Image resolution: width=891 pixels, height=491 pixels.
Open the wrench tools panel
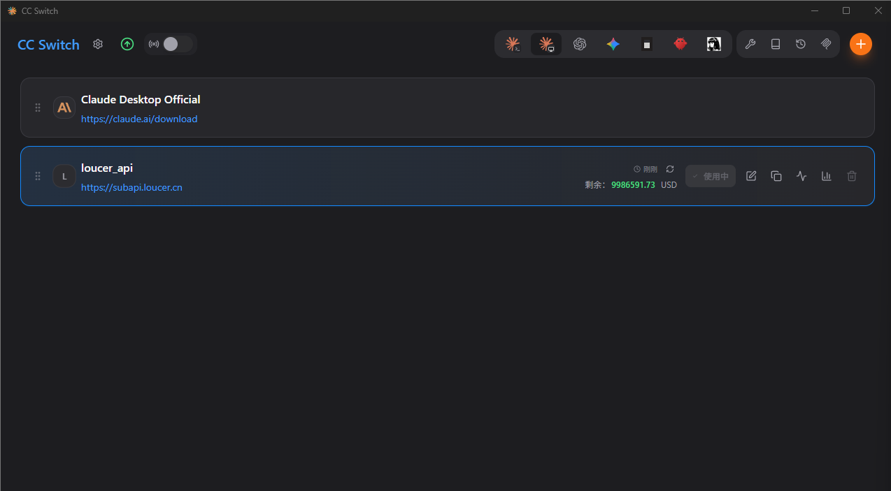pyautogui.click(x=750, y=44)
